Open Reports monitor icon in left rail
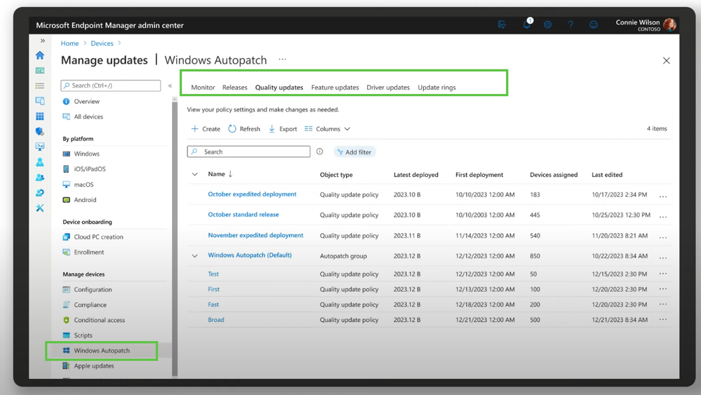The image size is (701, 395). pyautogui.click(x=40, y=147)
